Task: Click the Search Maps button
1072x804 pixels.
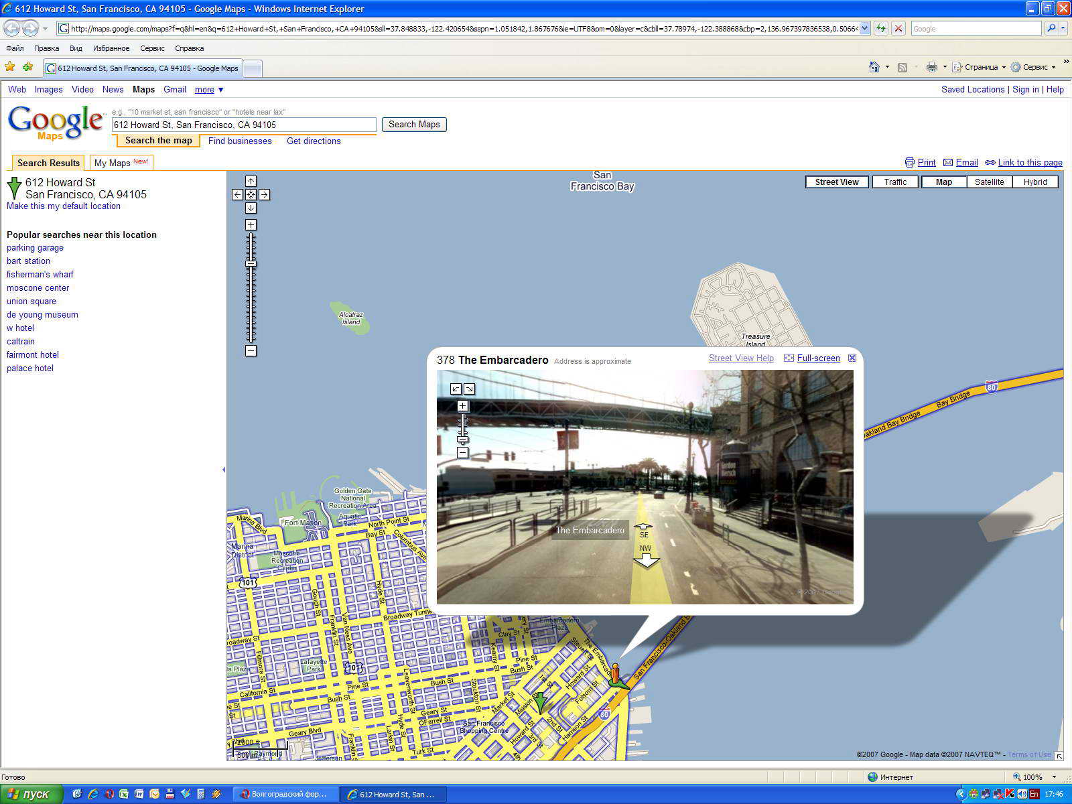Action: [414, 125]
